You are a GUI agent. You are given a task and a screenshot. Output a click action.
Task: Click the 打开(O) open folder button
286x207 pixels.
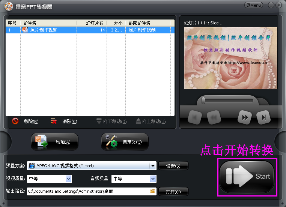click(173, 192)
